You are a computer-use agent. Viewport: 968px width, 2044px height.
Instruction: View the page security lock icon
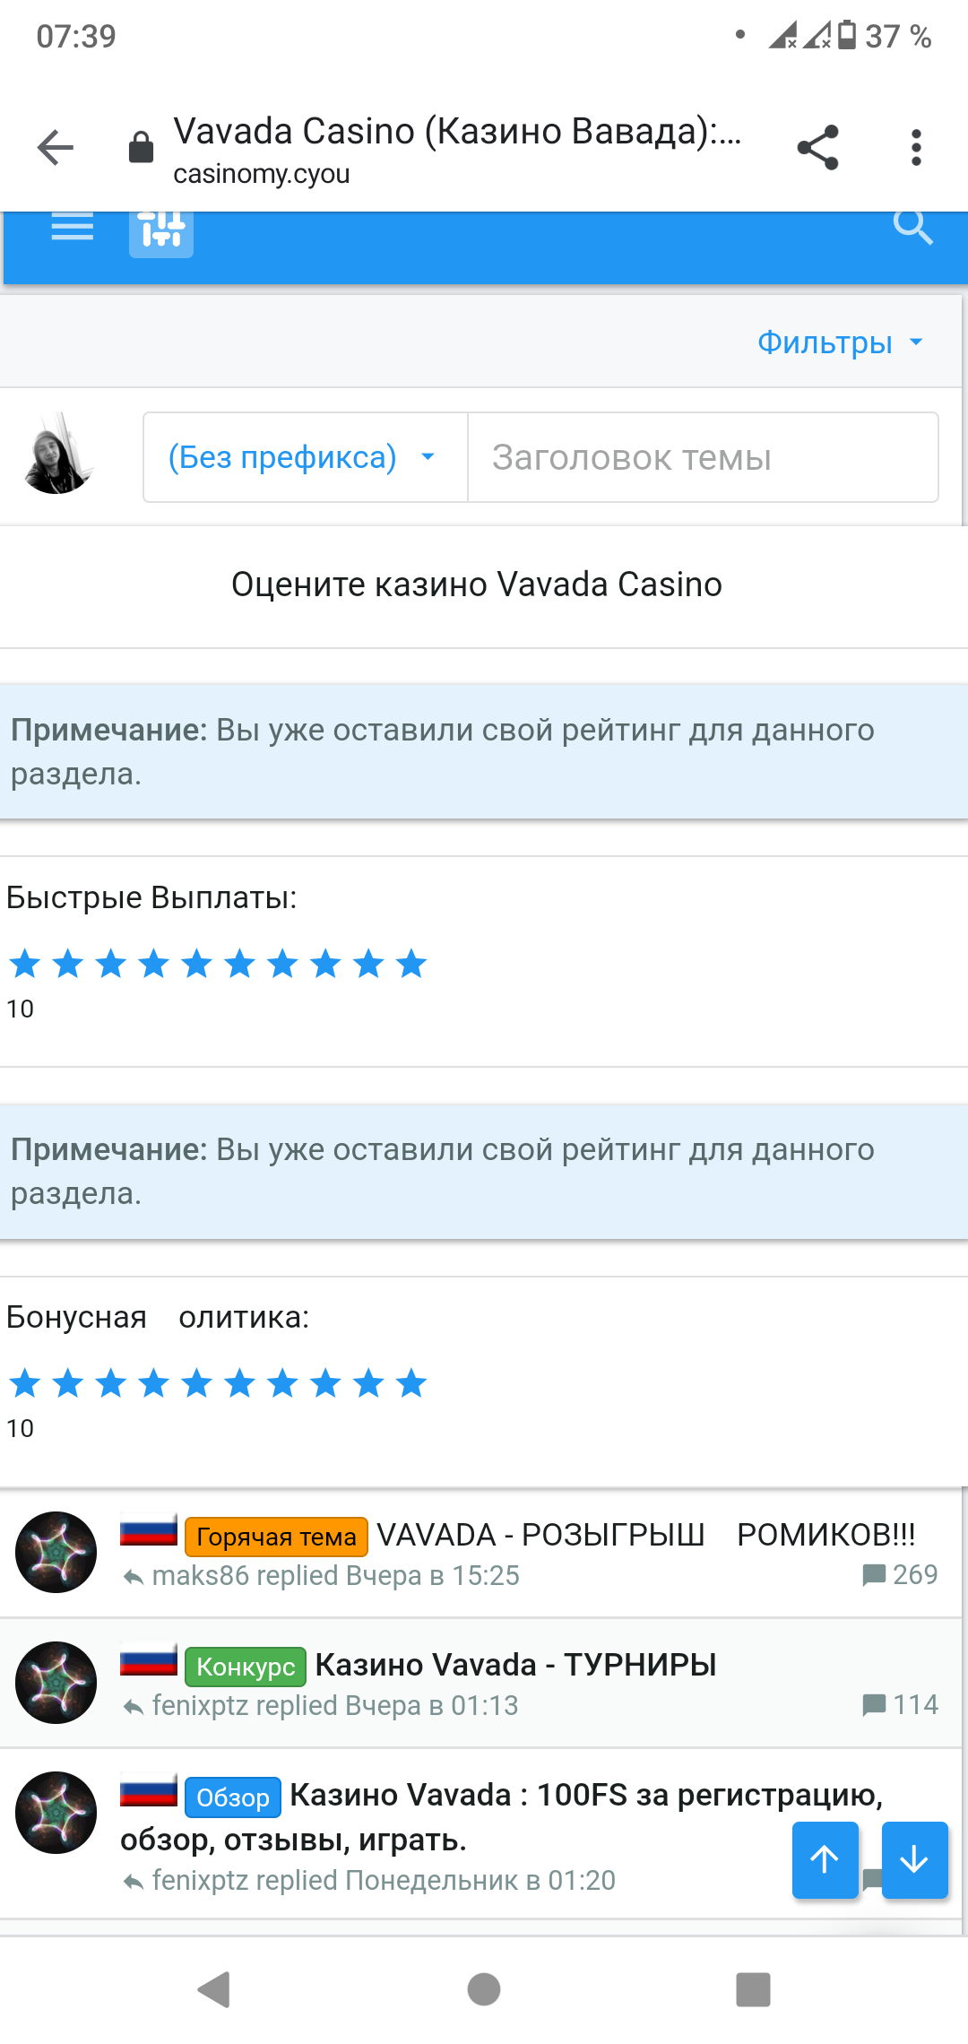point(142,147)
